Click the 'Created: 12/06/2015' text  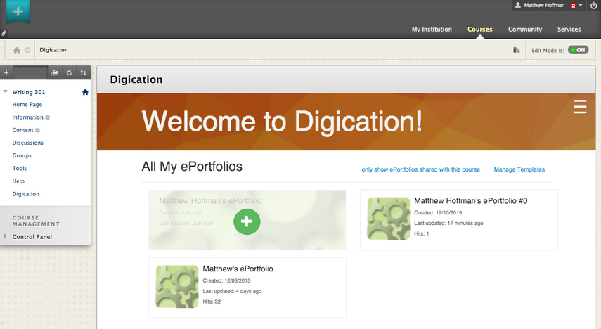pos(226,280)
